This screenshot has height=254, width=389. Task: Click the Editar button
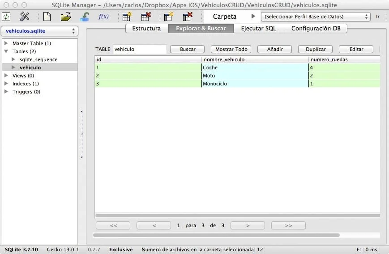[x=356, y=49]
